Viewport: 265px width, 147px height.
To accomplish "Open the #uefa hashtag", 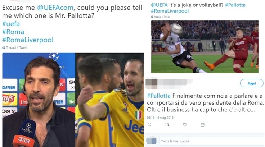I will 11,24.
